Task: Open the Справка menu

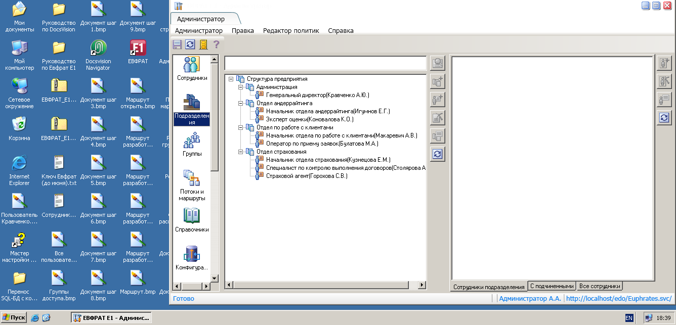Action: pos(341,30)
